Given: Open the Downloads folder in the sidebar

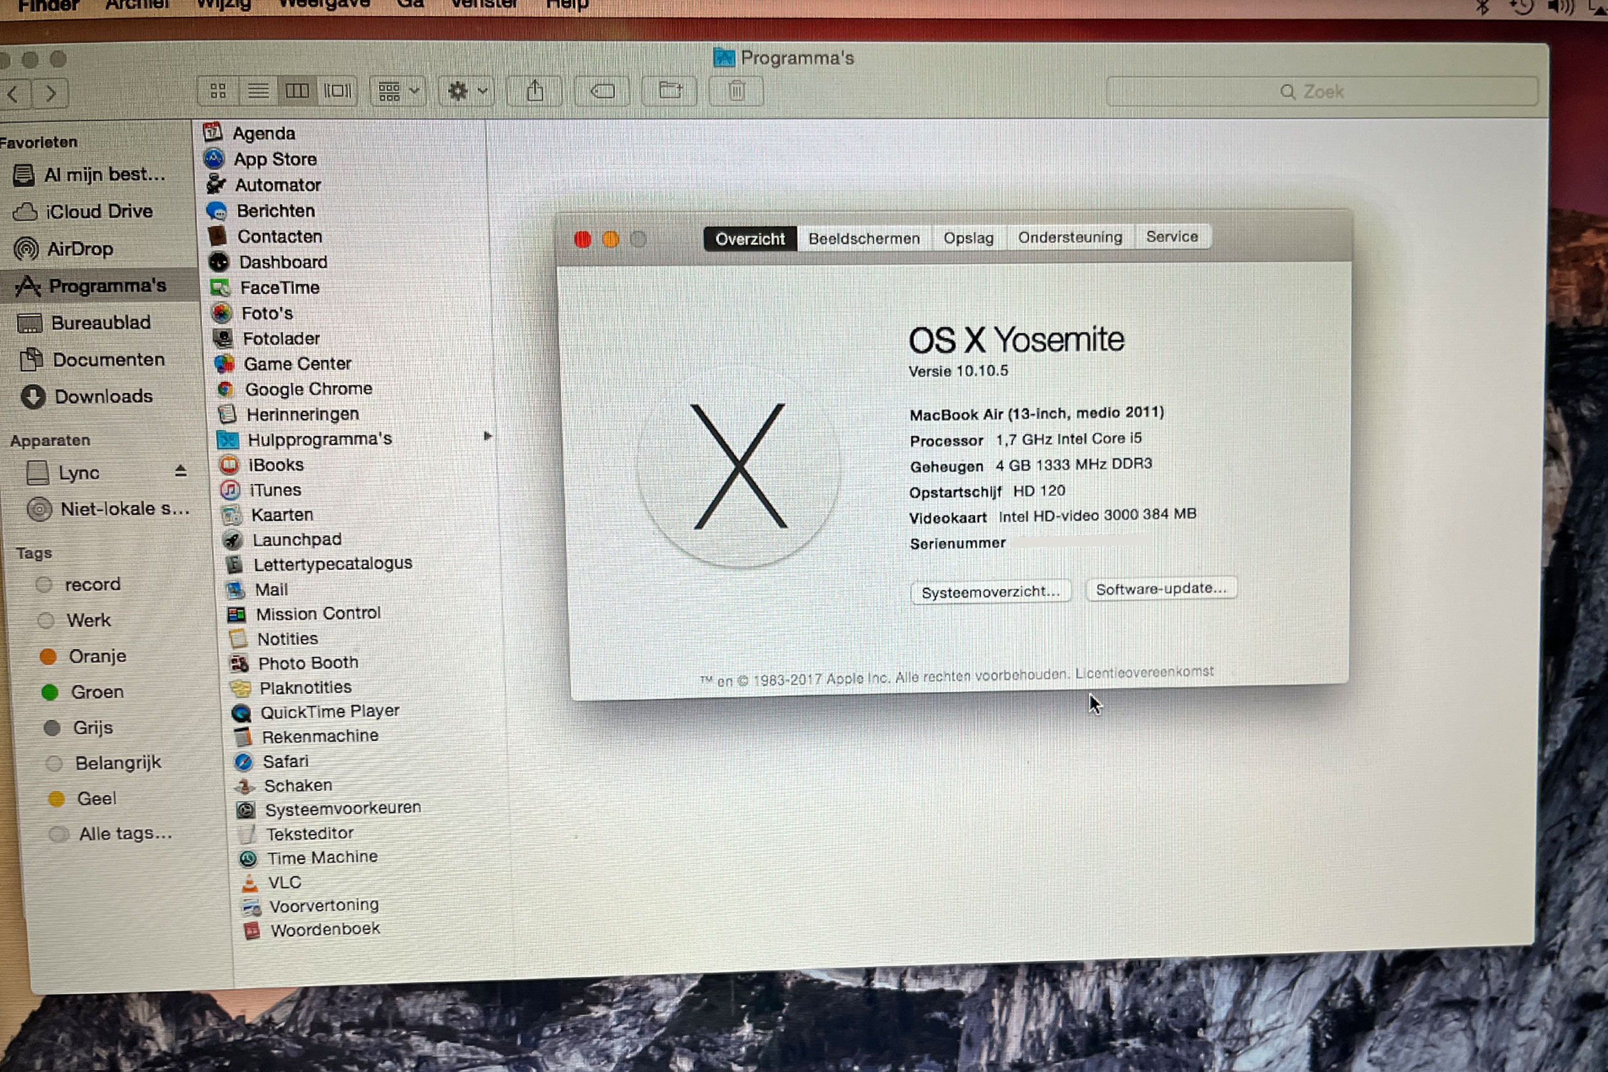Looking at the screenshot, I should (x=104, y=396).
